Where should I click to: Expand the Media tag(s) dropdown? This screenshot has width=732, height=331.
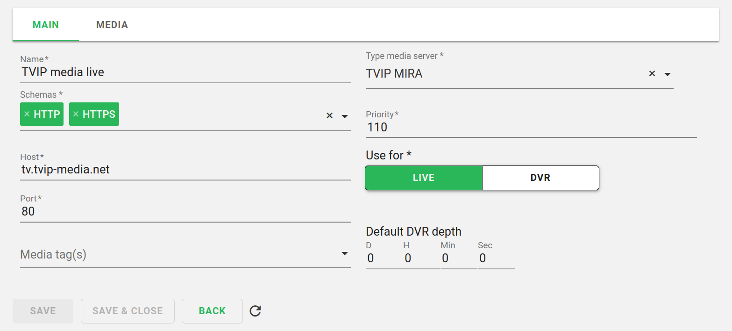coord(345,254)
